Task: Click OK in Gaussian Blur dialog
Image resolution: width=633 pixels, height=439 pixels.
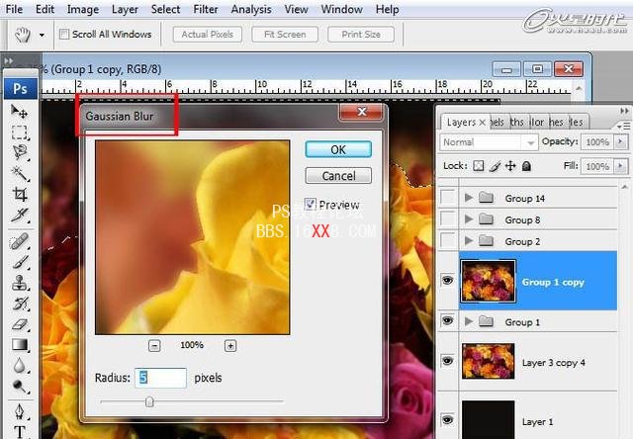Action: click(338, 149)
